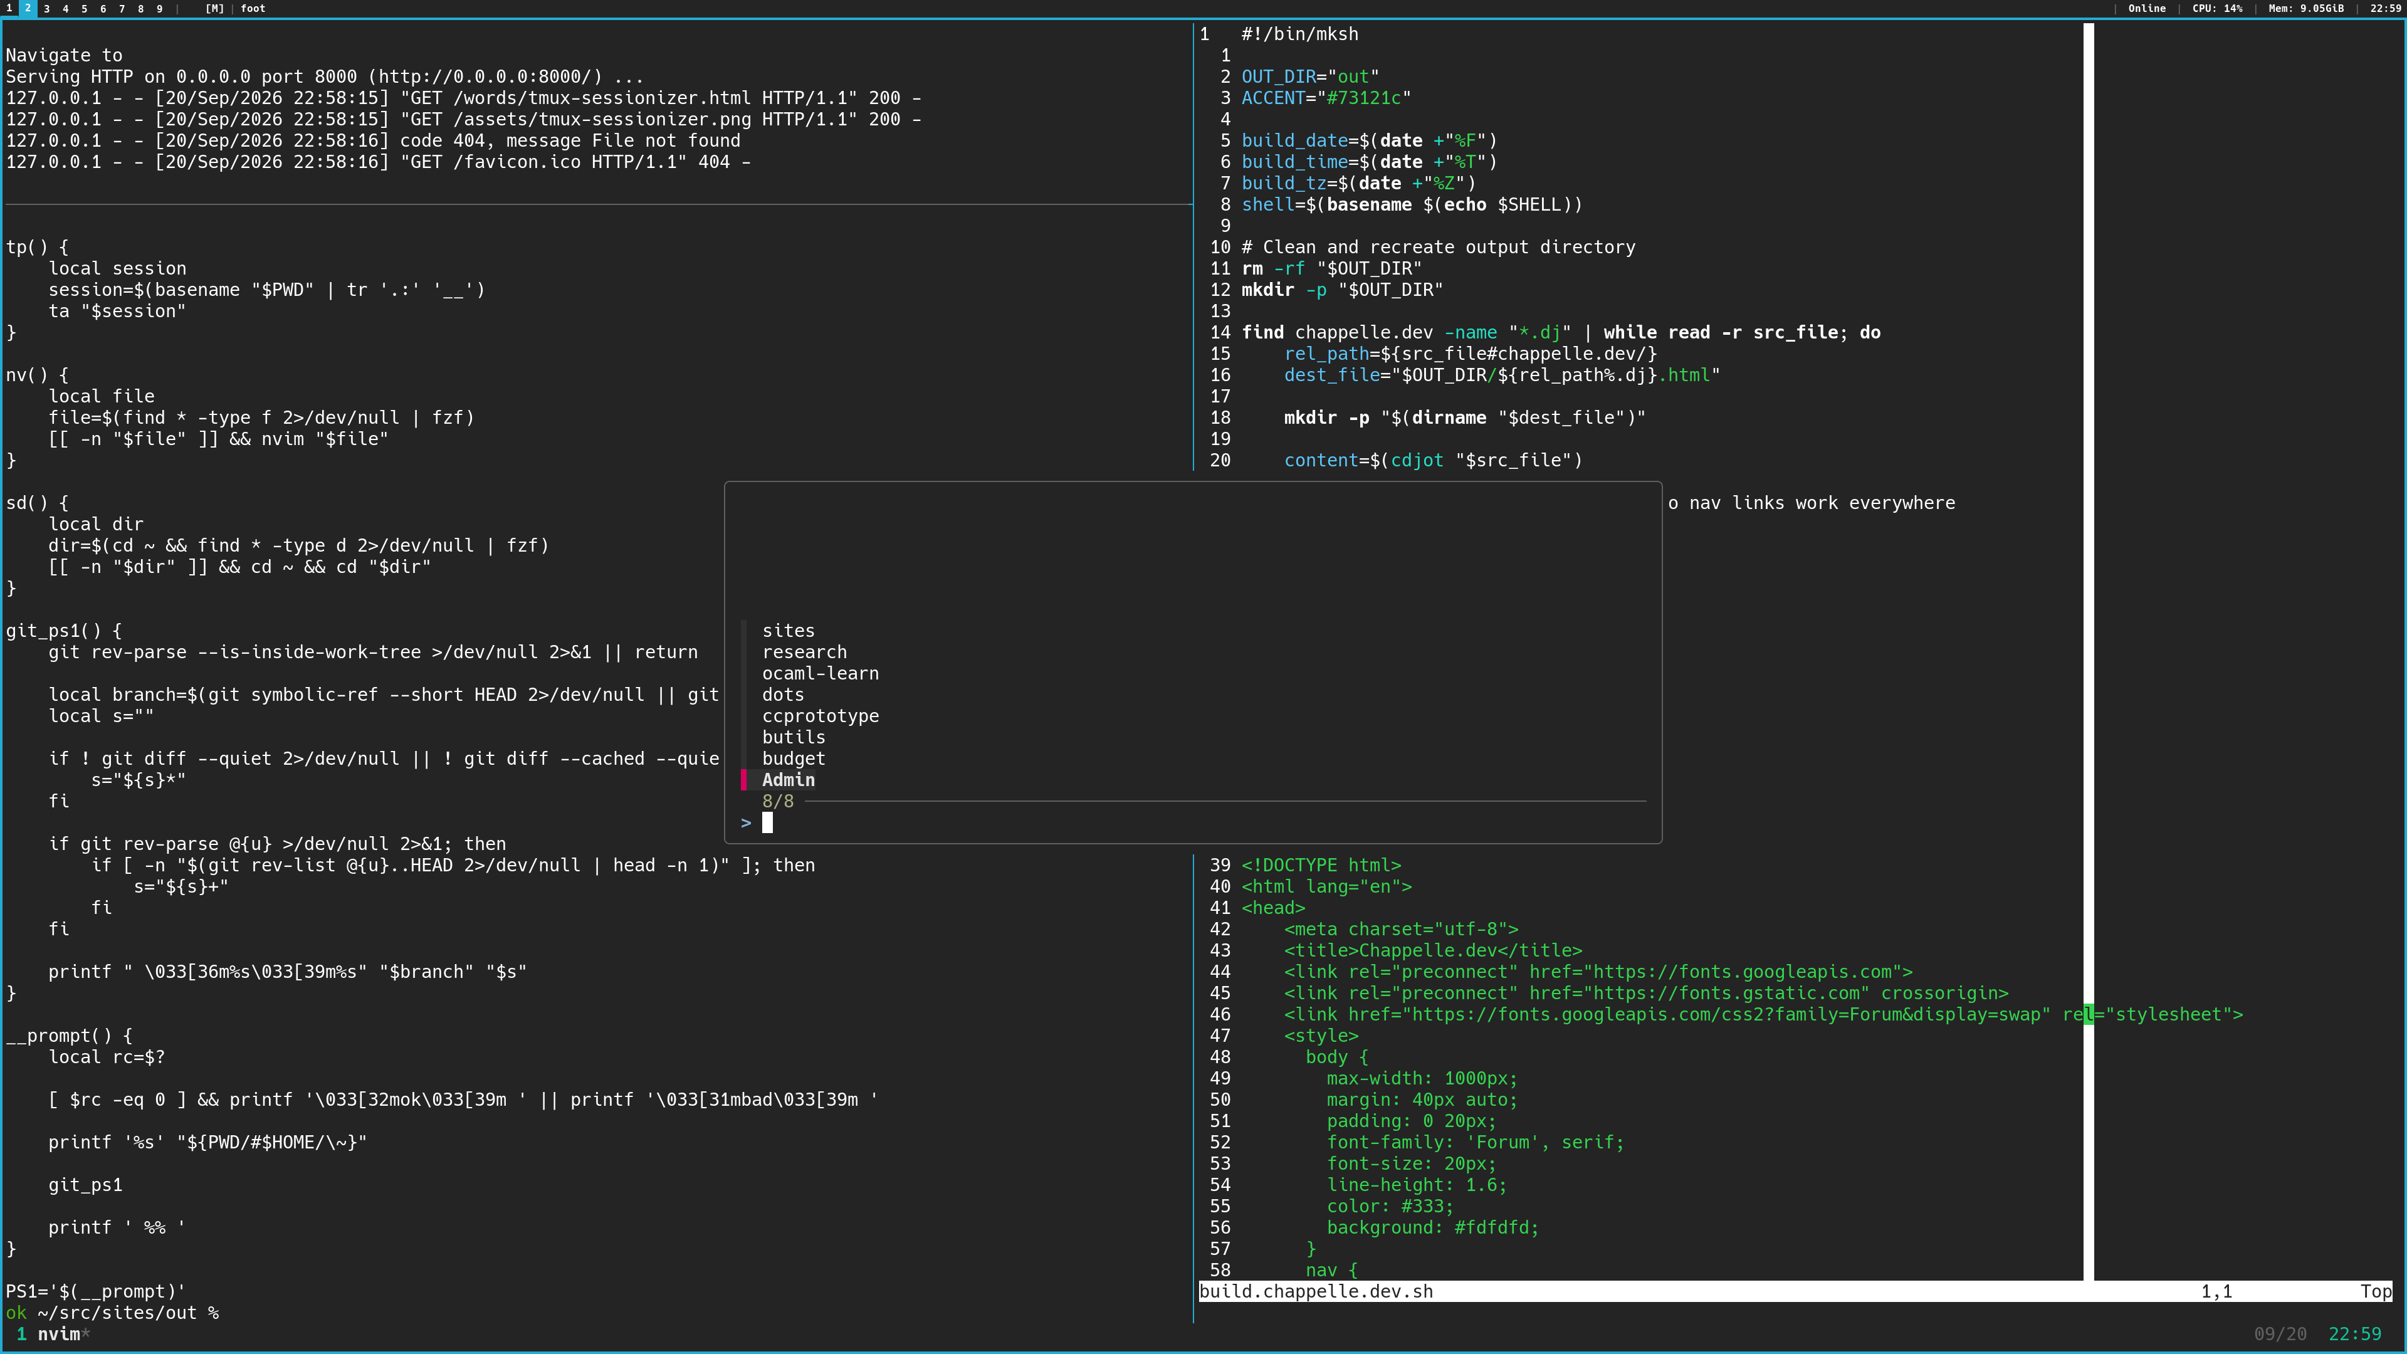Click the 'tp() {' function definition
Viewport: 2407px width, 1354px height.
(x=38, y=248)
